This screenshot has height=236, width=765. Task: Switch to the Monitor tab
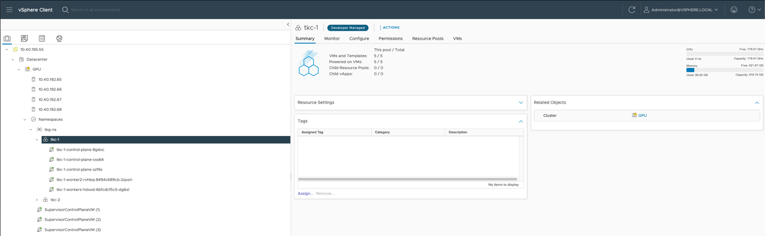pos(332,39)
